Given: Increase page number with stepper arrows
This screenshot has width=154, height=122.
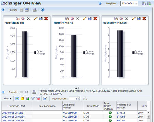Looking at the screenshot, I should click(x=79, y=98).
